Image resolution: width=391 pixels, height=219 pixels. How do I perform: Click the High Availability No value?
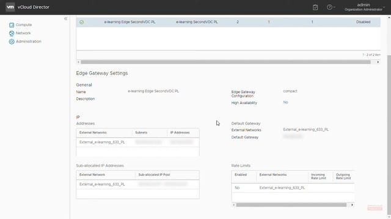tap(285, 102)
